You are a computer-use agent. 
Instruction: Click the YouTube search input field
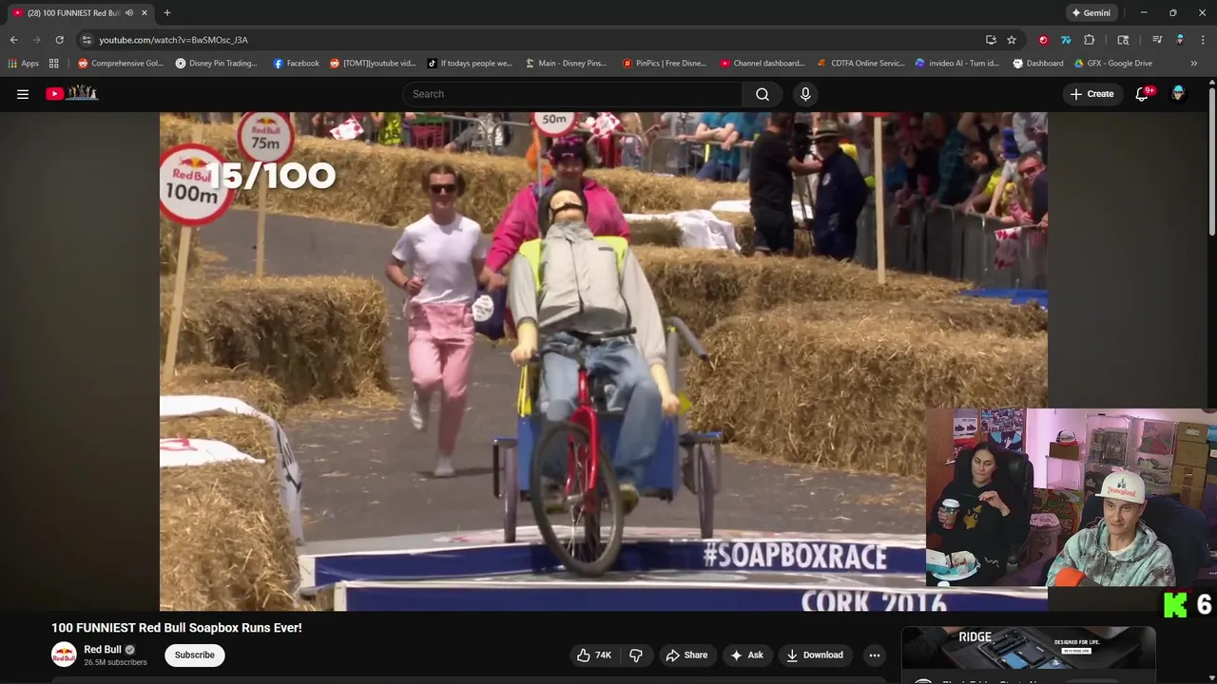coord(572,94)
